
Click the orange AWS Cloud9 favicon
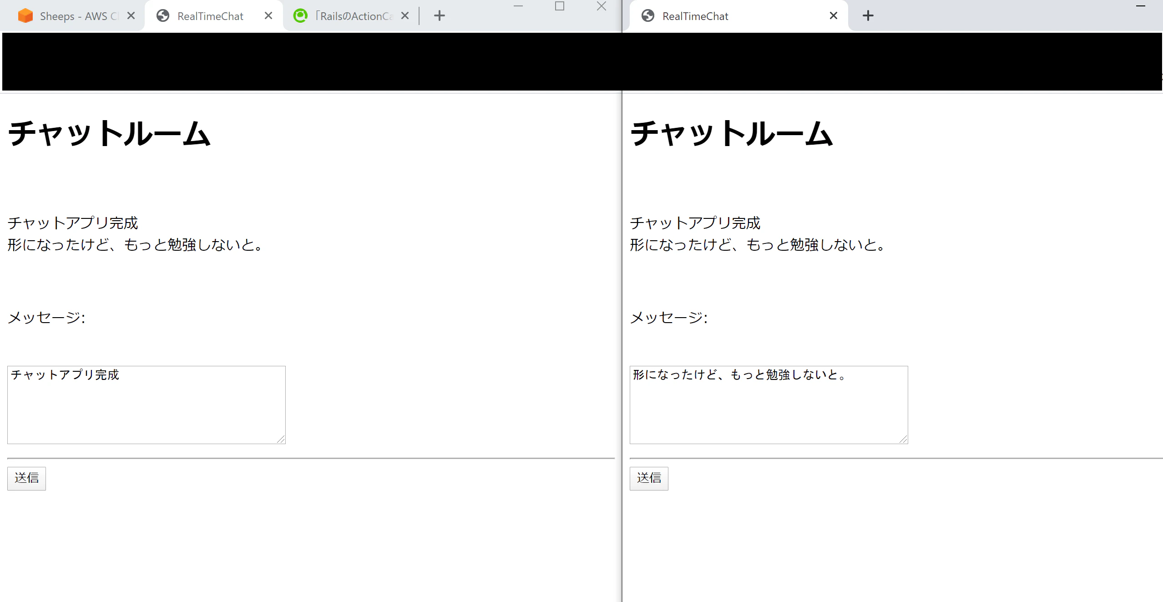click(x=25, y=16)
